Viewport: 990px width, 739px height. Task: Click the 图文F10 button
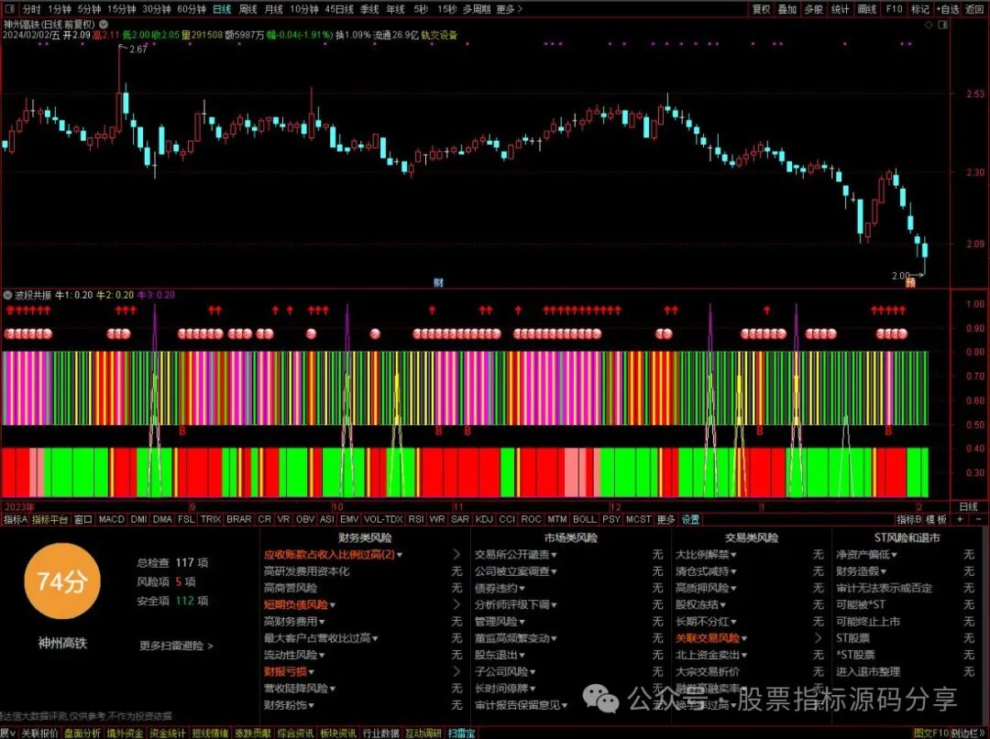point(931,733)
